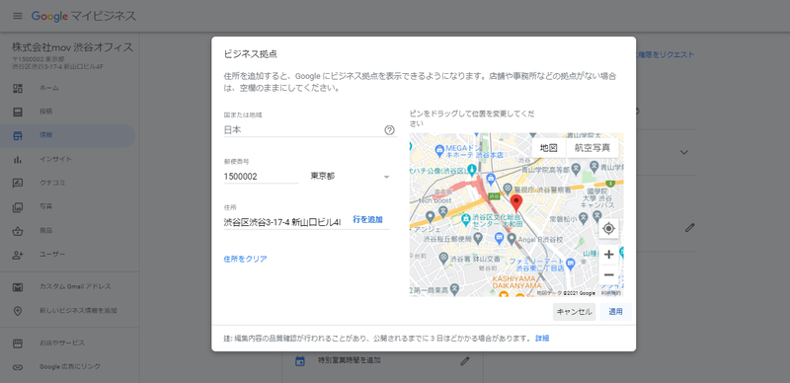The width and height of the screenshot is (790, 383).
Task: Open 新しいビジネス情報を追加 in sidebar
Action: (x=79, y=311)
